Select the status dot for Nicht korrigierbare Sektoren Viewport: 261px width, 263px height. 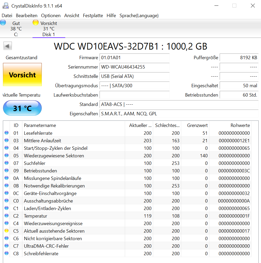coord(6,238)
